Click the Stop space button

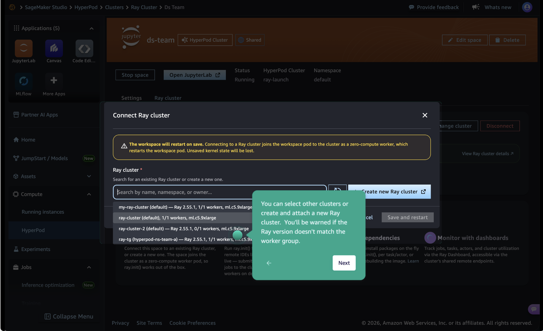(135, 75)
